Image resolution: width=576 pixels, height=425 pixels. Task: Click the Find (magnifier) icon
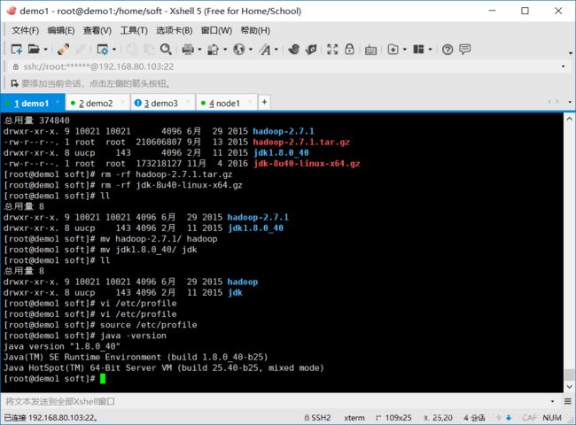pyautogui.click(x=166, y=50)
